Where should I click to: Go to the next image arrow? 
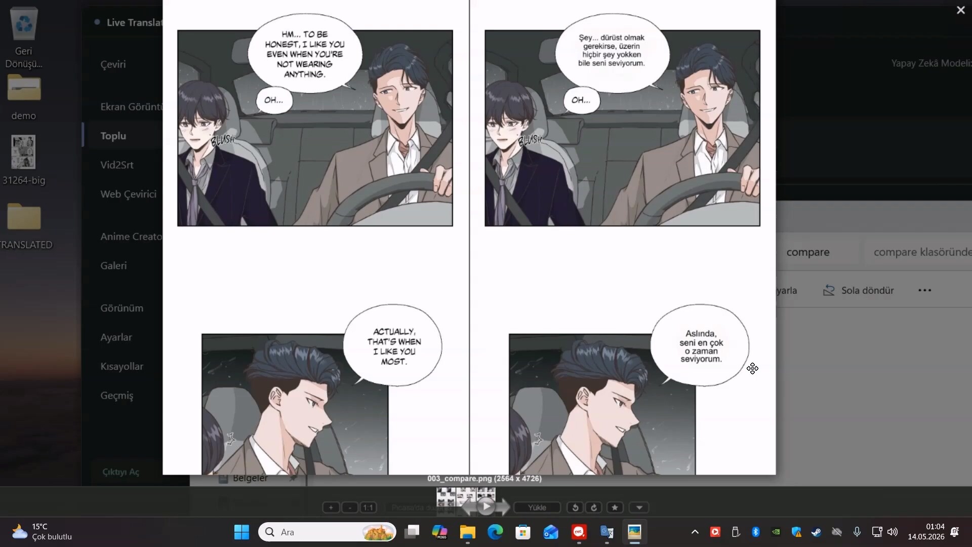click(x=503, y=507)
